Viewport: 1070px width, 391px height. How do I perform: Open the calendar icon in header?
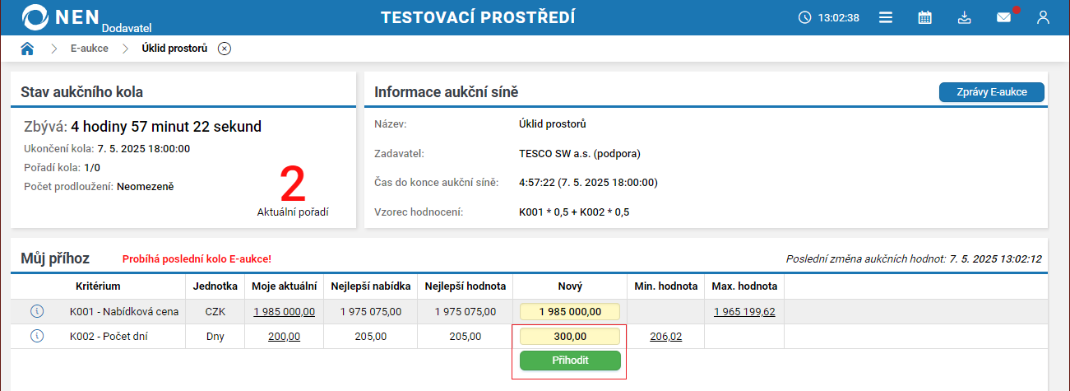point(925,17)
